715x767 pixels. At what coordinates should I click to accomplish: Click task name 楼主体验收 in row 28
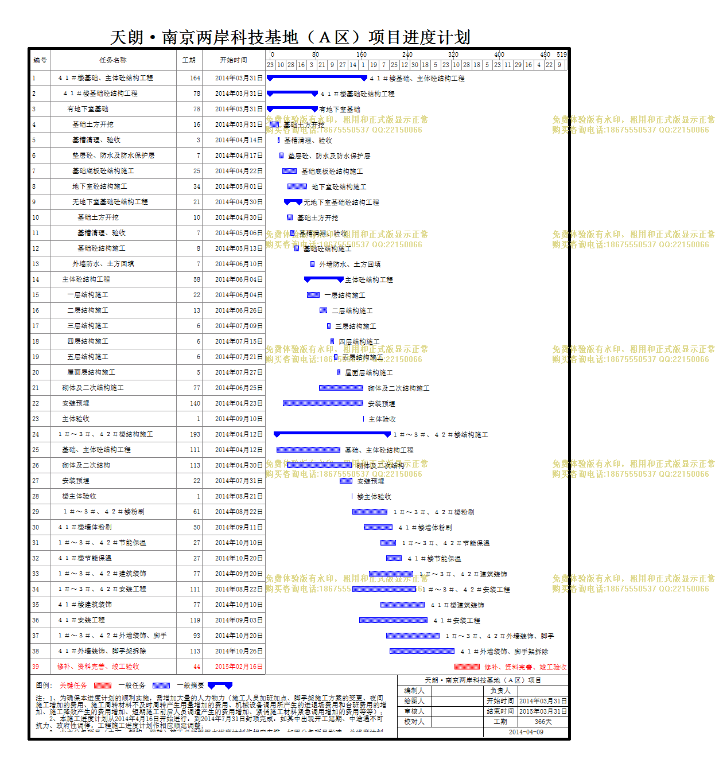click(79, 496)
